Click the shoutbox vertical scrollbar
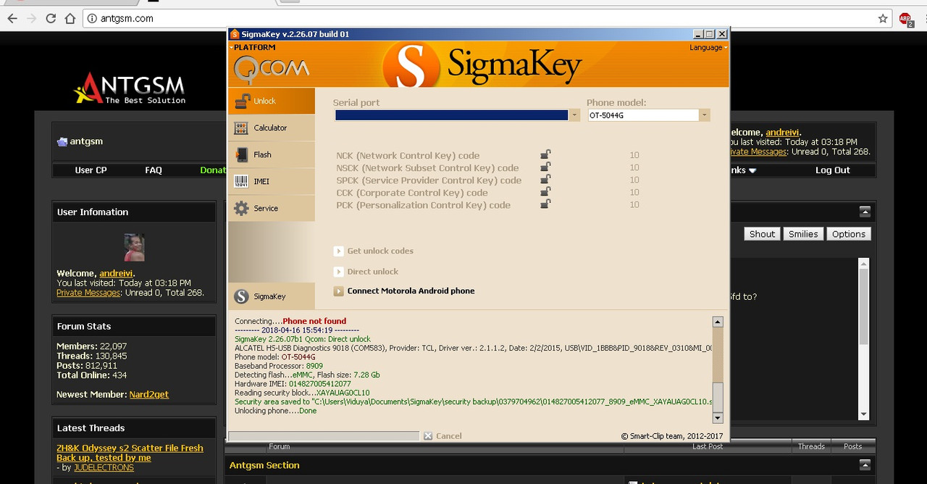The width and height of the screenshot is (927, 484). [x=863, y=339]
